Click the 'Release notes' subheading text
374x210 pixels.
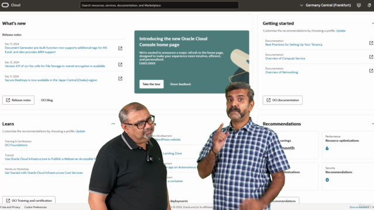point(12,35)
